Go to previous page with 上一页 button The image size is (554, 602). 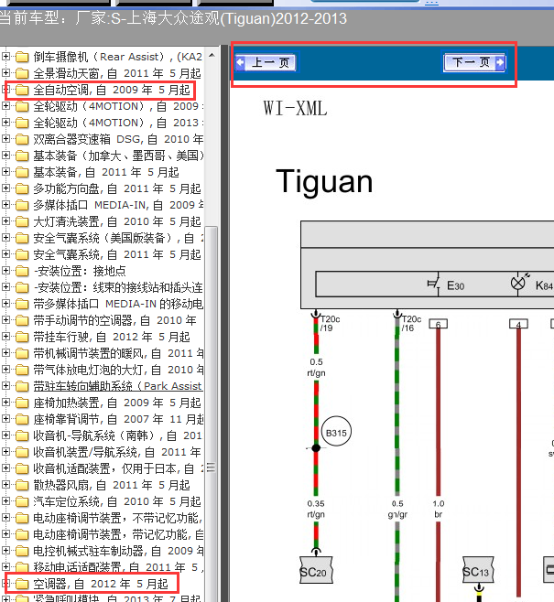[266, 62]
